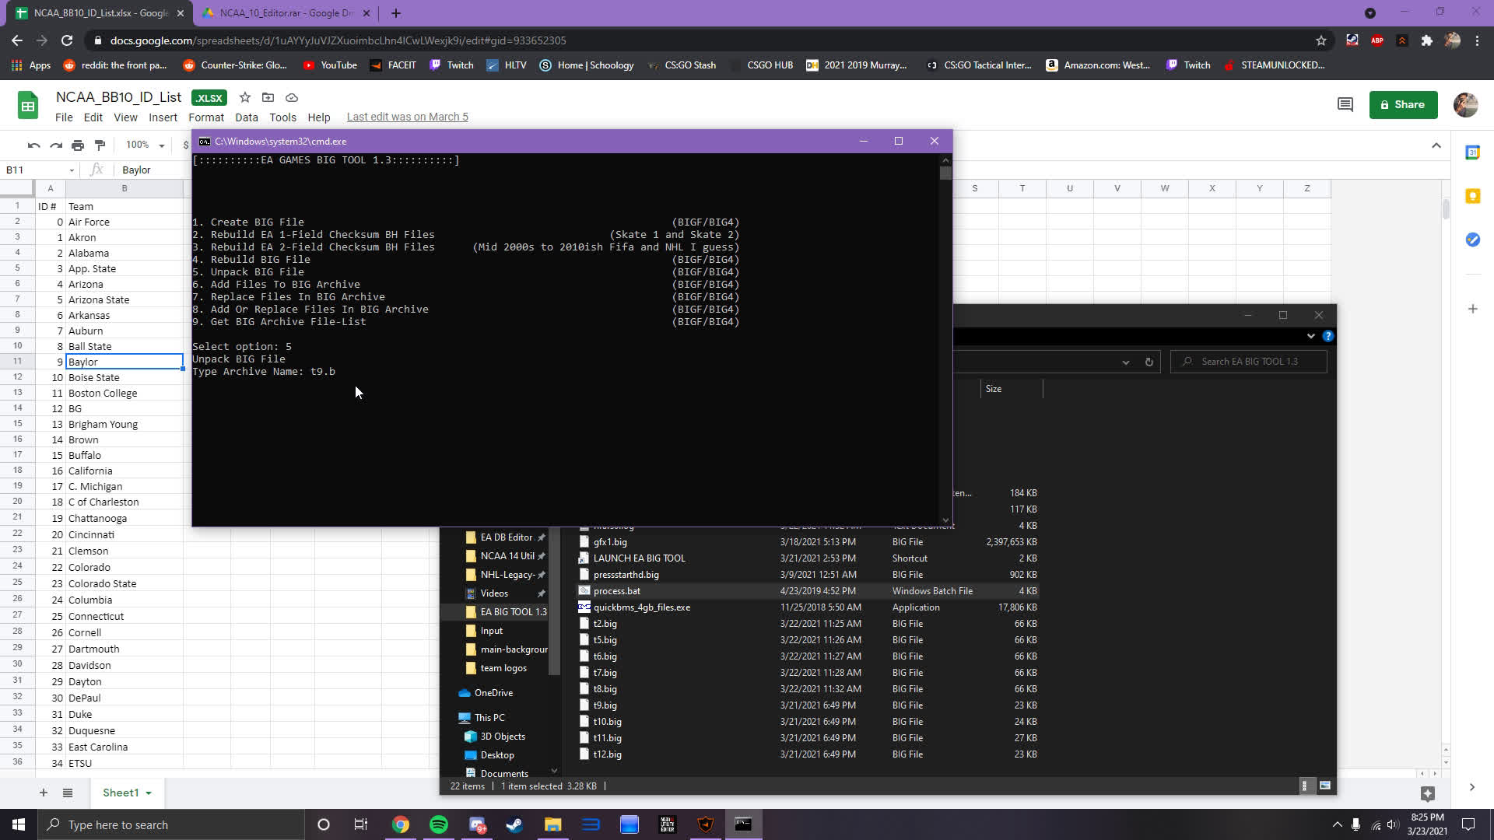Star the NCAA_BB10_ID_List document
Image resolution: width=1494 pixels, height=840 pixels.
pyautogui.click(x=245, y=97)
